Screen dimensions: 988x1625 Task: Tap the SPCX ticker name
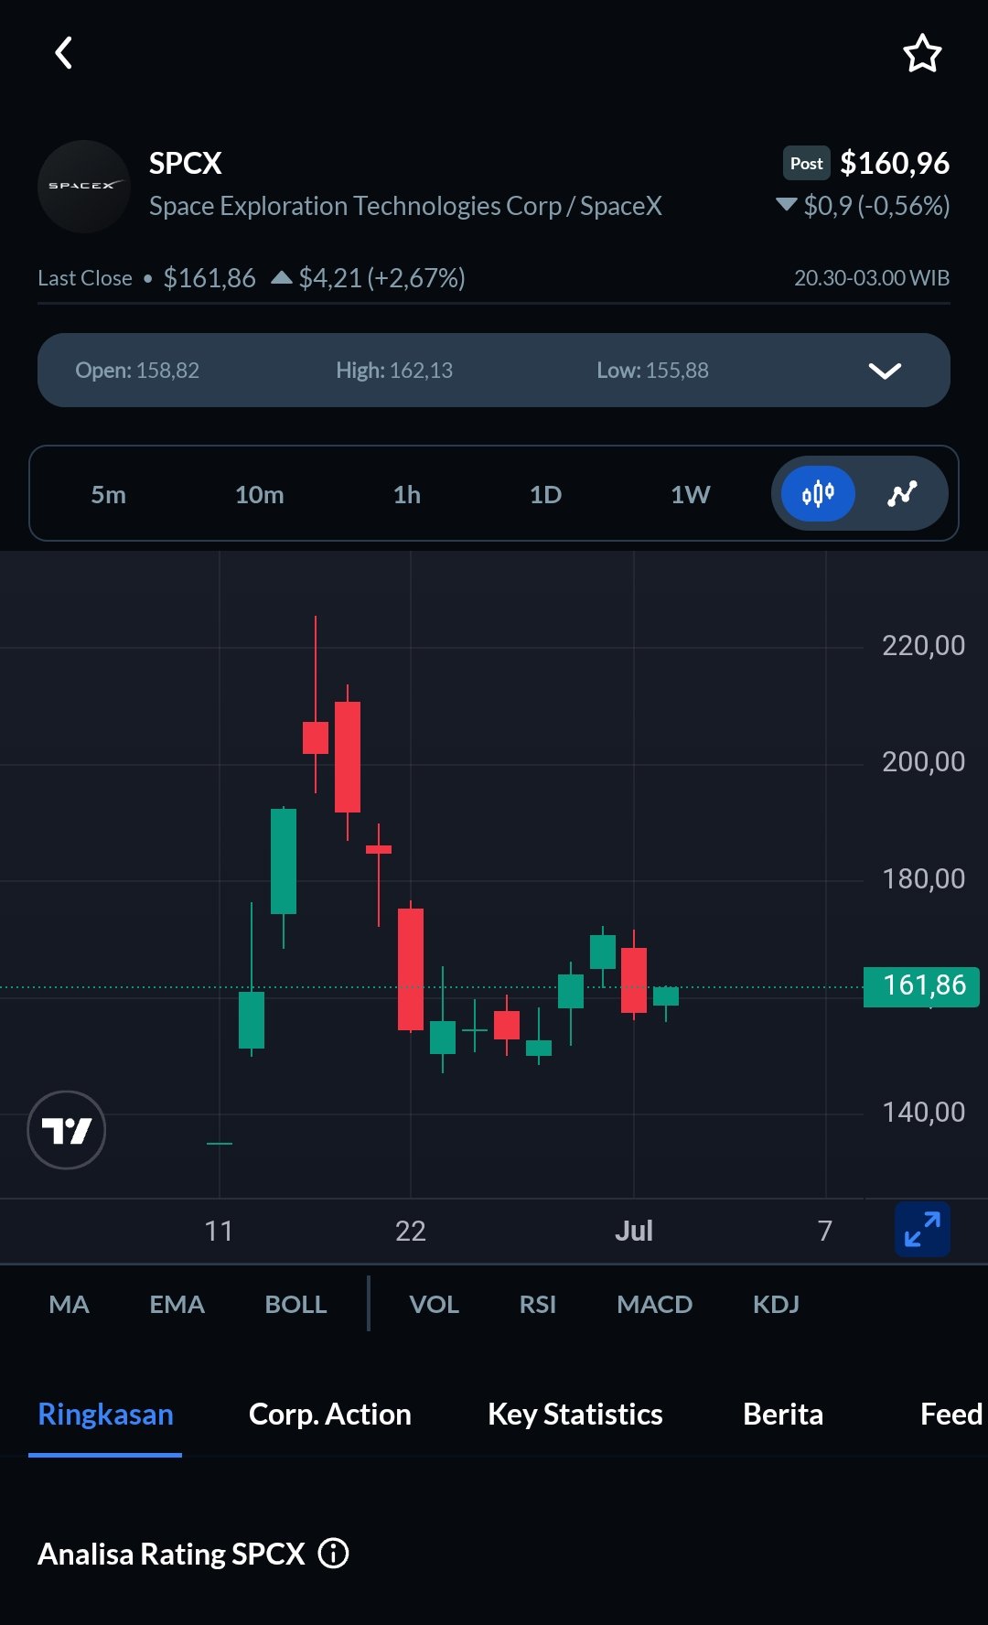(x=186, y=163)
